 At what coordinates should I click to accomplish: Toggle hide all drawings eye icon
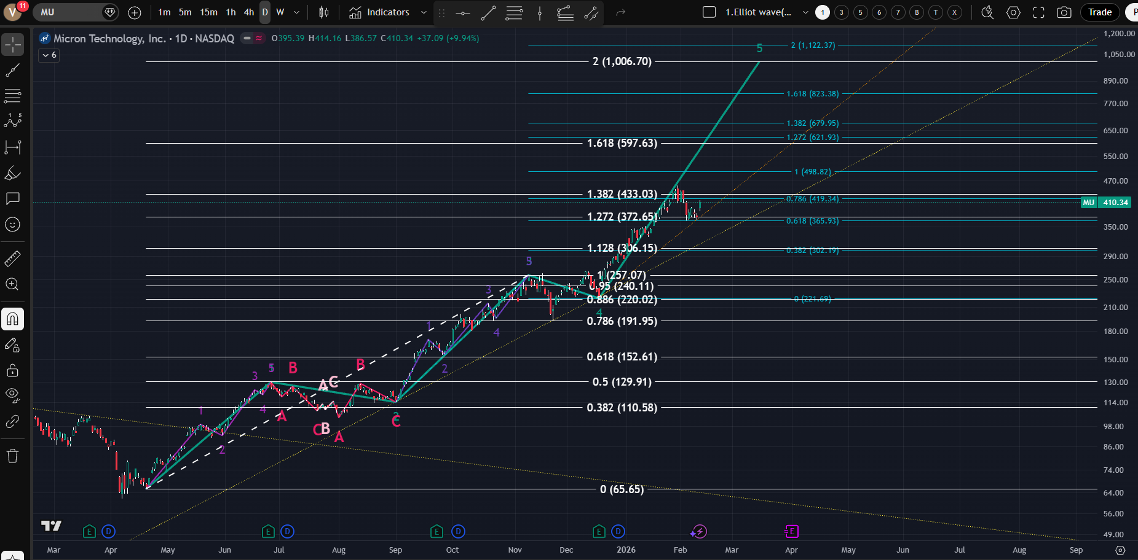[x=12, y=394]
